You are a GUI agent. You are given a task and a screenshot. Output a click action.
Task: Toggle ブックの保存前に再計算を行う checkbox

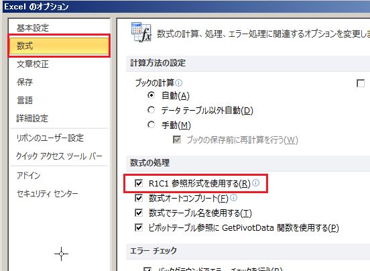pos(177,140)
